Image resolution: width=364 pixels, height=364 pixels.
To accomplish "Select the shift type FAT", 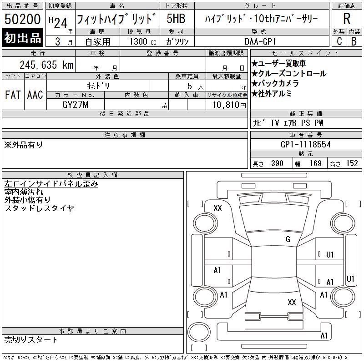I will point(13,95).
